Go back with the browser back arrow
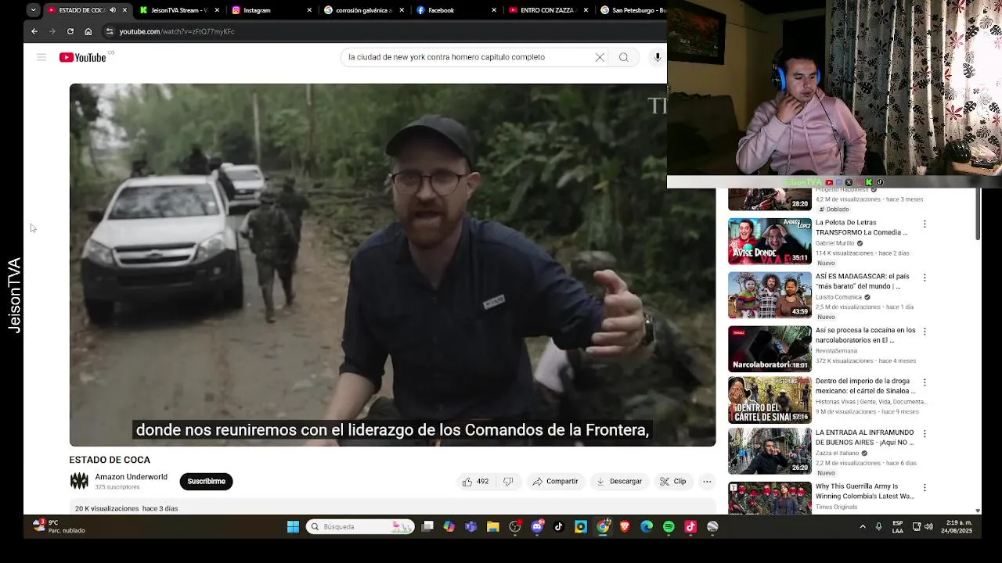Image resolution: width=1002 pixels, height=563 pixels. [x=34, y=31]
